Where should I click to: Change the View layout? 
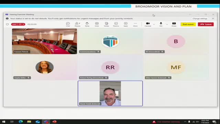(97, 24)
